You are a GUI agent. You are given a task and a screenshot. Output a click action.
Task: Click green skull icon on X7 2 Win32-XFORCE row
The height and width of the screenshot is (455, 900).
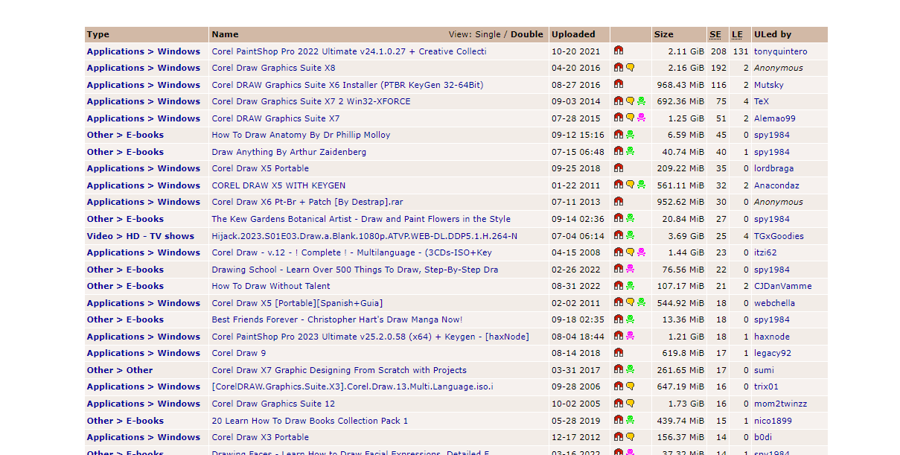click(x=641, y=101)
